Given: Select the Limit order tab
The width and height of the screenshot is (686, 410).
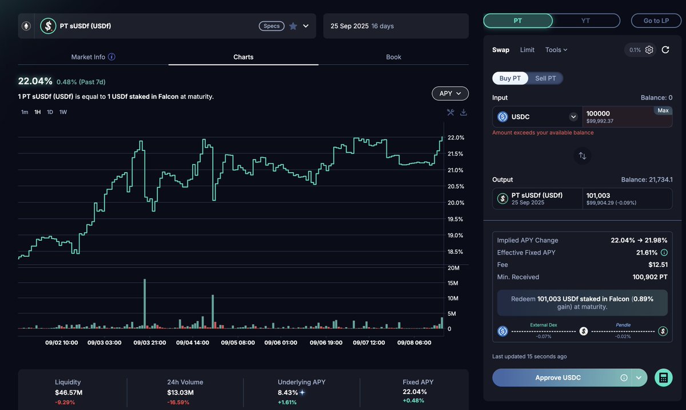Looking at the screenshot, I should (x=527, y=50).
